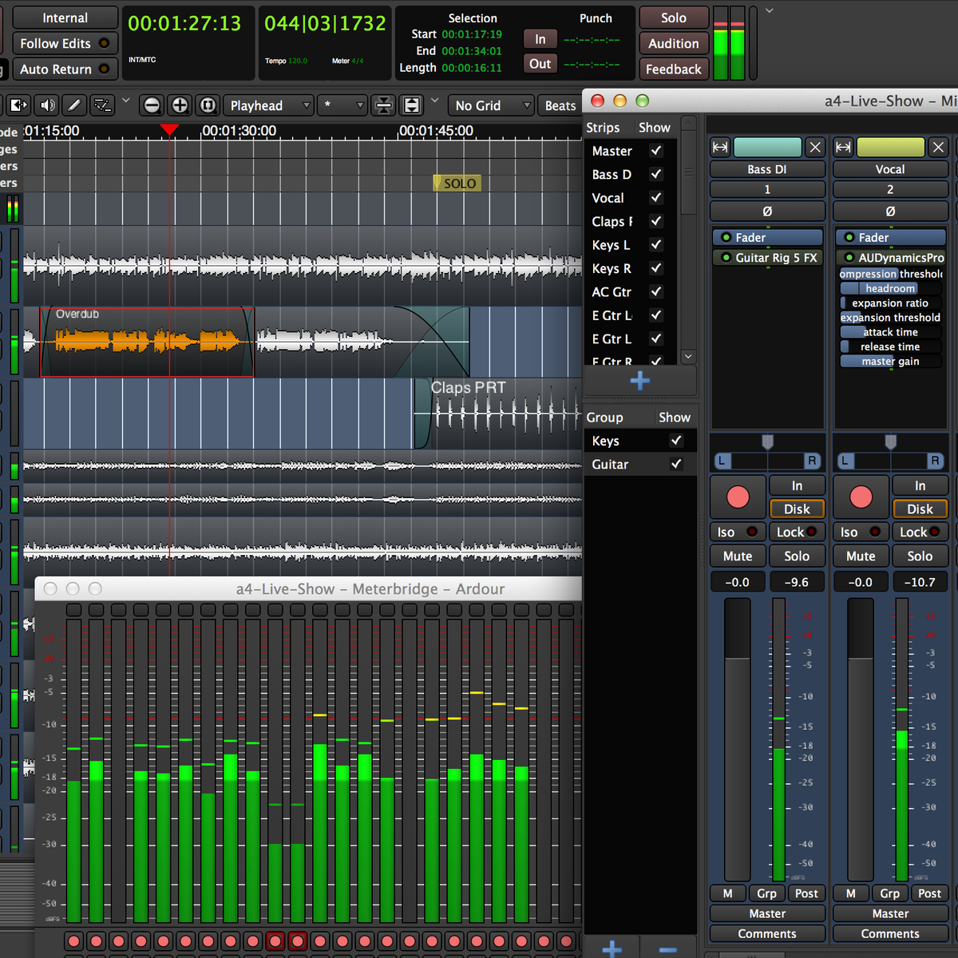Uncheck Vocal in the Strips list

[655, 197]
